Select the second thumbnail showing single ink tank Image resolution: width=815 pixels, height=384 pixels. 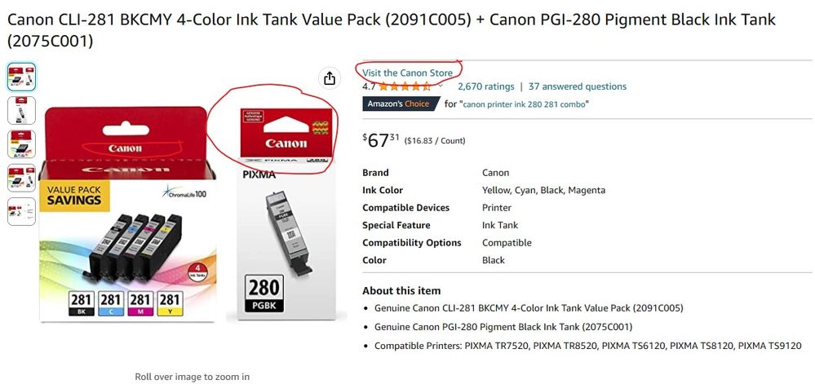(x=21, y=110)
